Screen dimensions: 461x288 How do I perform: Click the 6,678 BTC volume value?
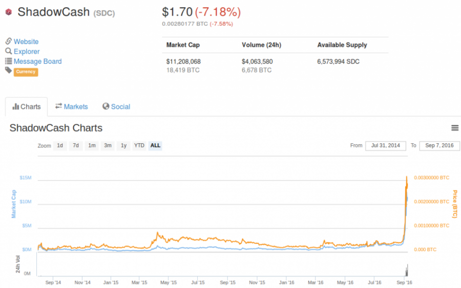tap(257, 70)
